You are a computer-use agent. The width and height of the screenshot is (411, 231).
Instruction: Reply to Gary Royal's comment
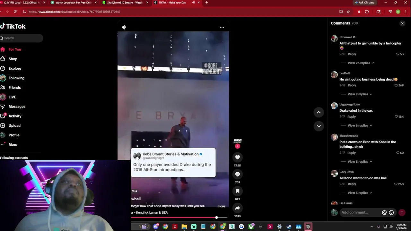pyautogui.click(x=352, y=184)
